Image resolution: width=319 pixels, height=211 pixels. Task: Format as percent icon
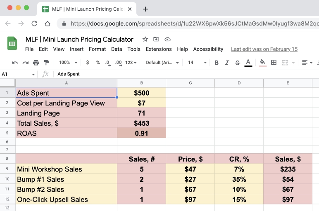[x=98, y=63]
